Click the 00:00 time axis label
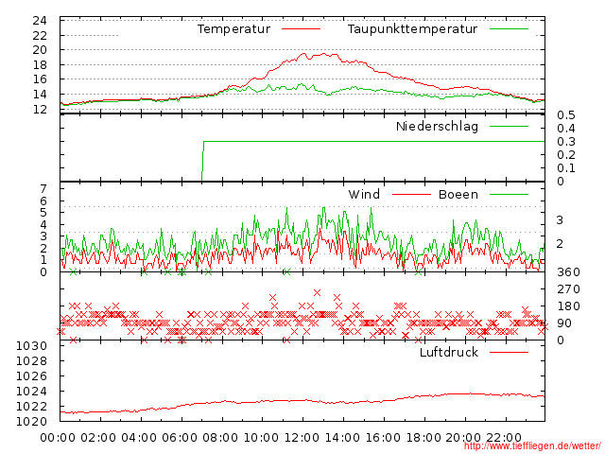The width and height of the screenshot is (605, 454). click(58, 438)
